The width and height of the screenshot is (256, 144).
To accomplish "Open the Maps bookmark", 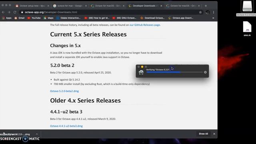I will point(48,18).
